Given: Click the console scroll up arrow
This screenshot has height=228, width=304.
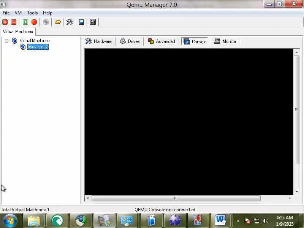Looking at the screenshot, I should (296, 52).
